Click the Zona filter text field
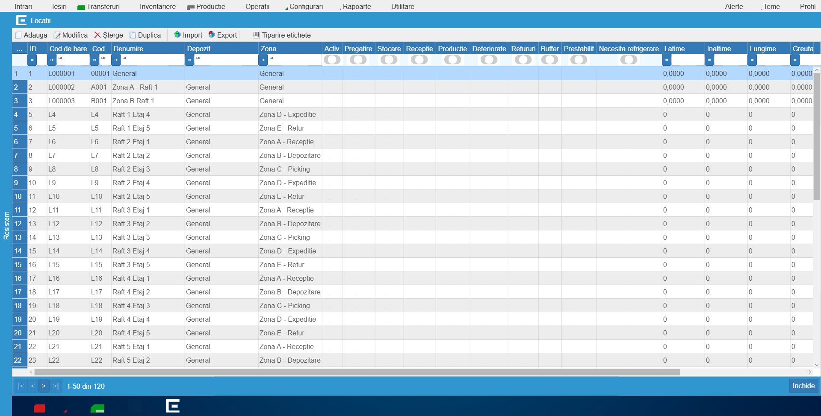Image resolution: width=821 pixels, height=416 pixels. [x=294, y=60]
